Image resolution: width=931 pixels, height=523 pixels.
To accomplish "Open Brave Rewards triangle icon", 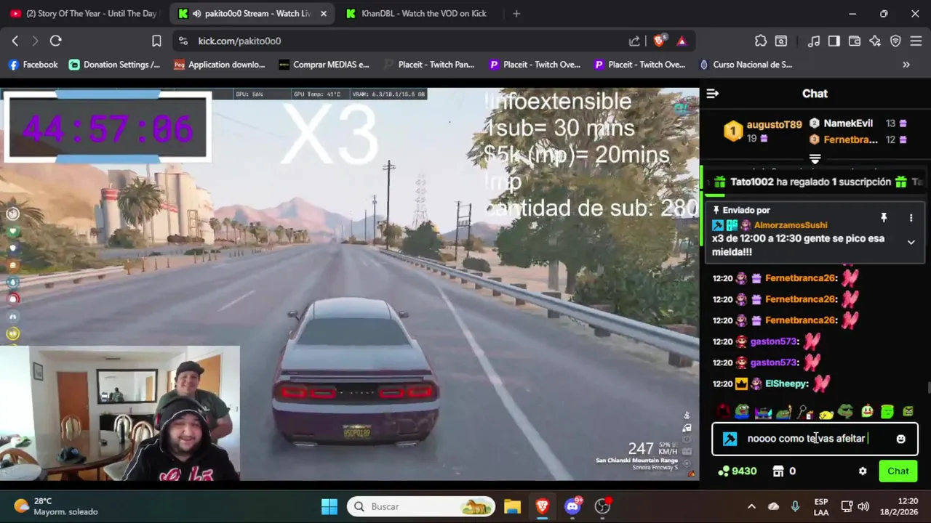I will (682, 41).
